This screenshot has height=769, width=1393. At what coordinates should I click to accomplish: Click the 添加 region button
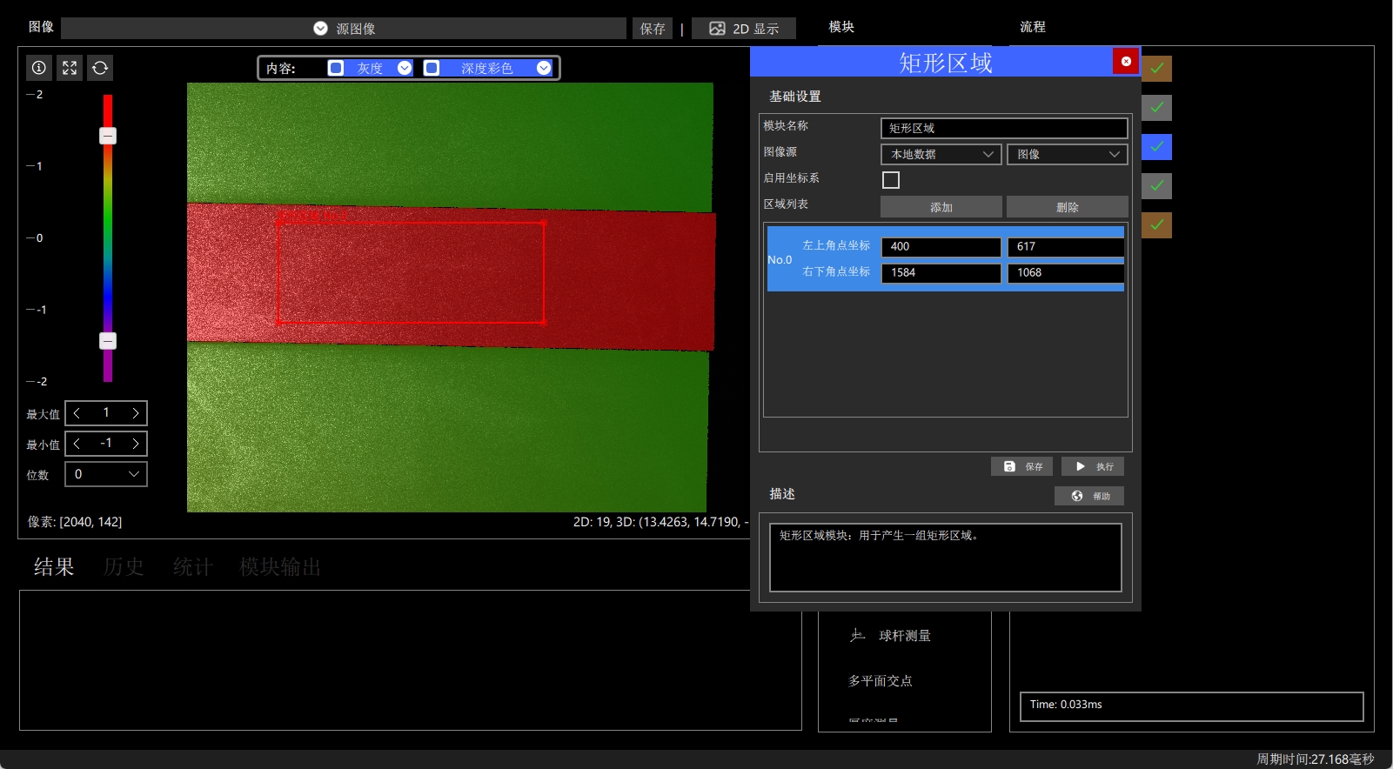[x=941, y=207]
